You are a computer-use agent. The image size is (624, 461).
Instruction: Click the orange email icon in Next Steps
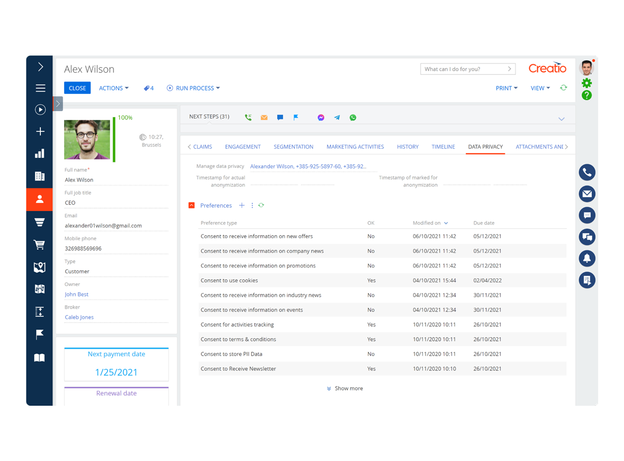coord(264,118)
